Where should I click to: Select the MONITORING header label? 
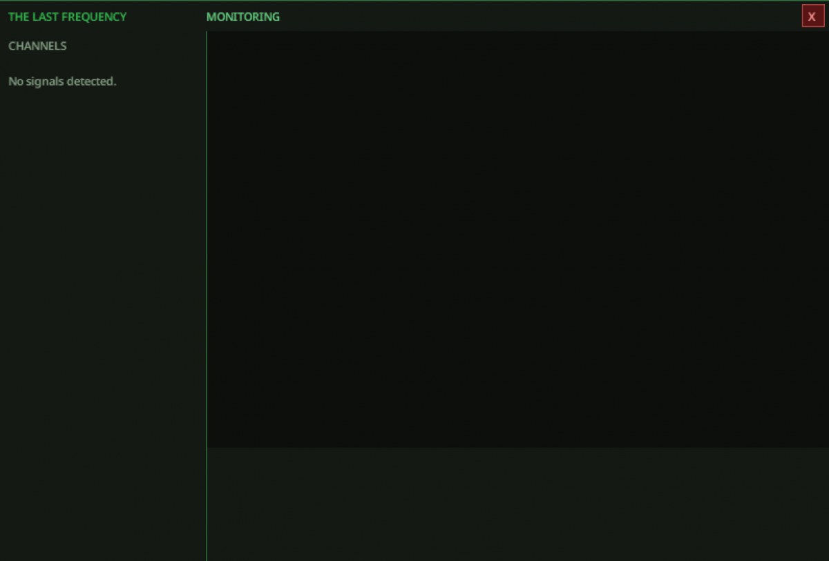coord(243,17)
